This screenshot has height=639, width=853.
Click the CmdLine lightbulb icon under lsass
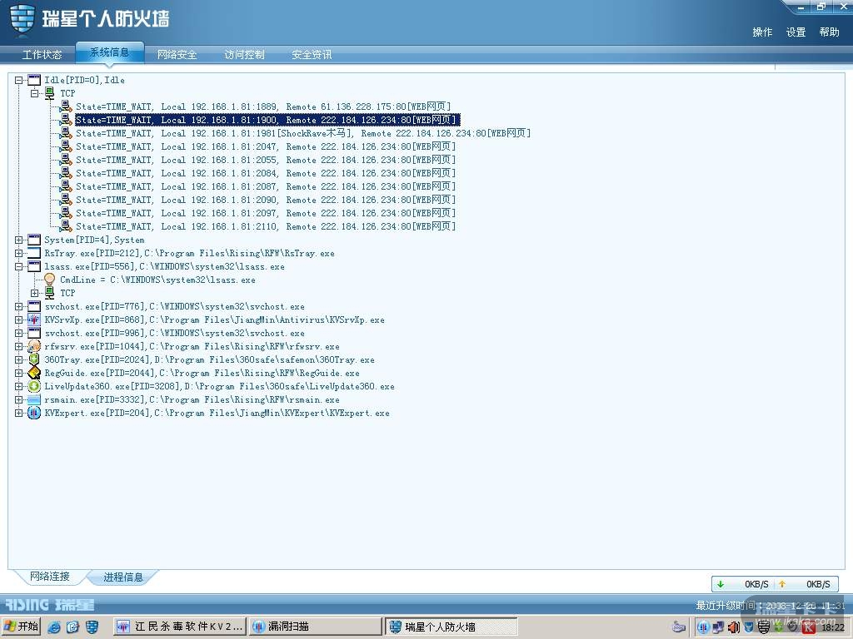pyautogui.click(x=49, y=280)
